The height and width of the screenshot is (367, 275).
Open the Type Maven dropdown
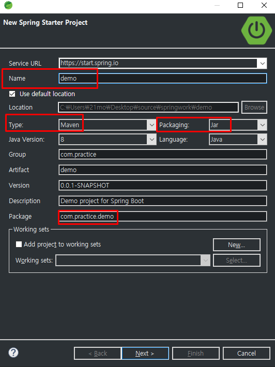(x=151, y=125)
